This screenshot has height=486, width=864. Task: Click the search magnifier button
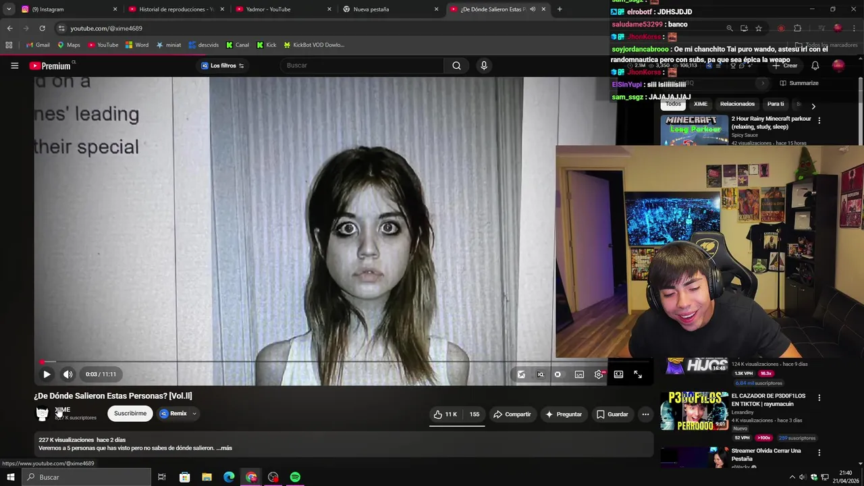(x=456, y=65)
